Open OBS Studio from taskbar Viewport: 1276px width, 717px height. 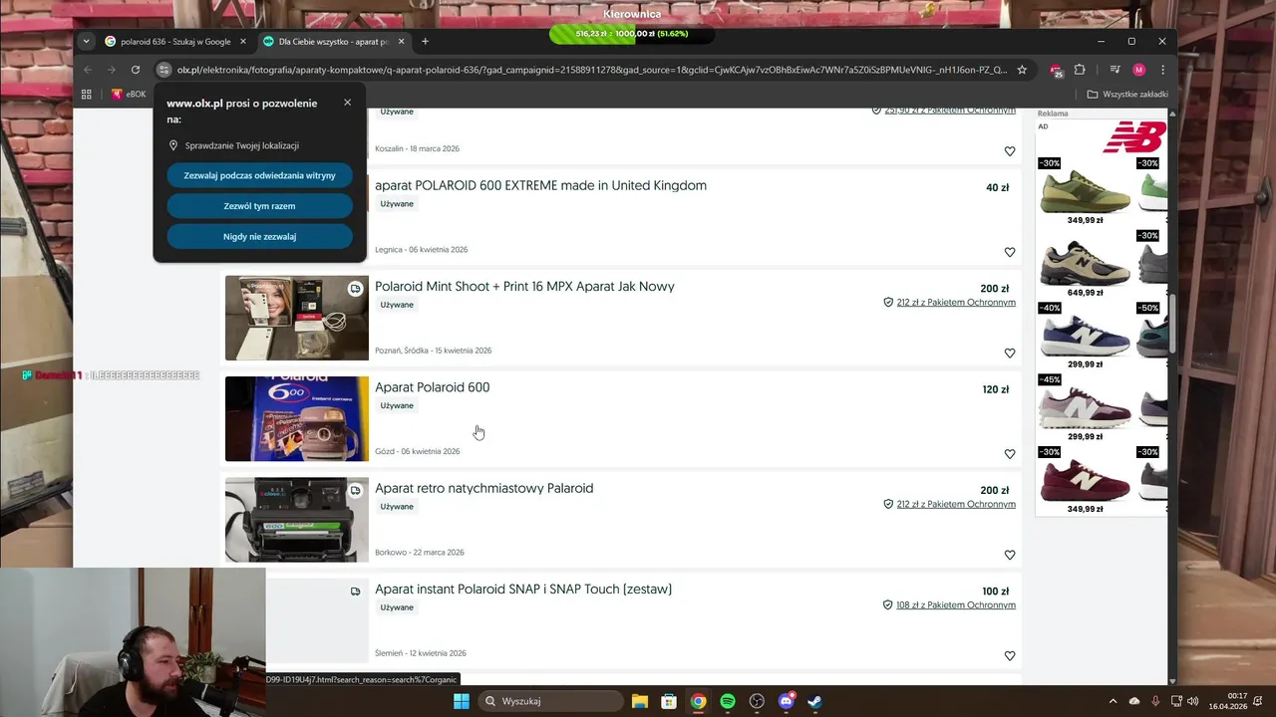pyautogui.click(x=757, y=701)
